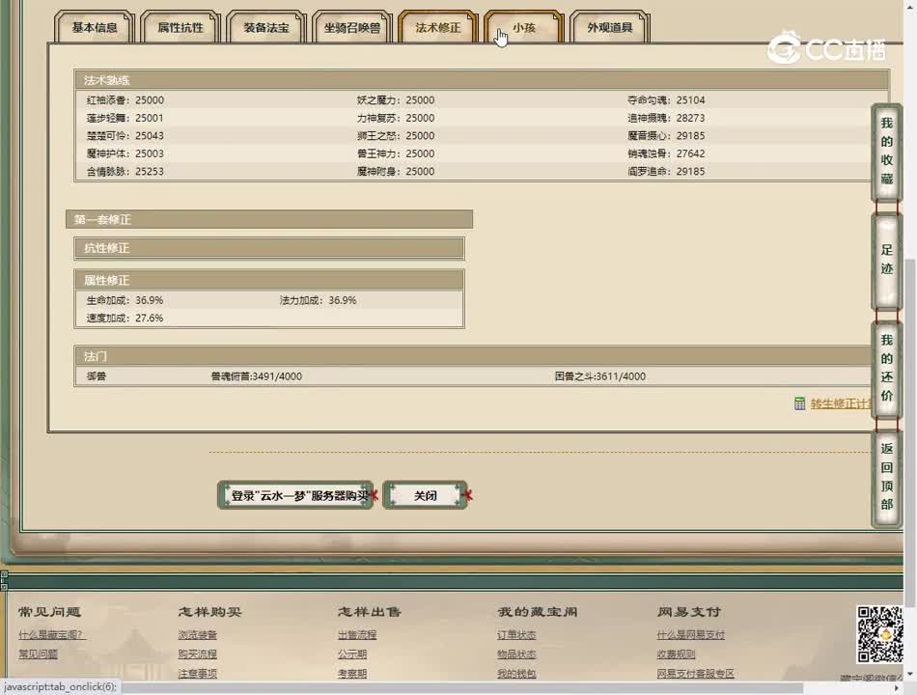Click the 浏览装备 footer link
917x695 pixels.
pos(198,635)
